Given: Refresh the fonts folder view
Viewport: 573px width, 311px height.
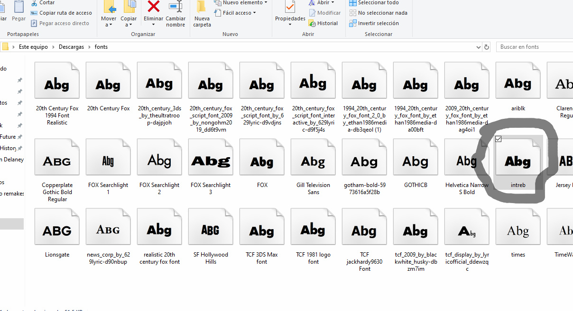Looking at the screenshot, I should click(487, 47).
